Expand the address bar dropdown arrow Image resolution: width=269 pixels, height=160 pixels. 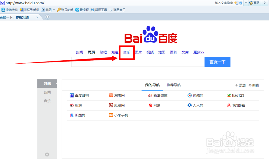(246, 3)
